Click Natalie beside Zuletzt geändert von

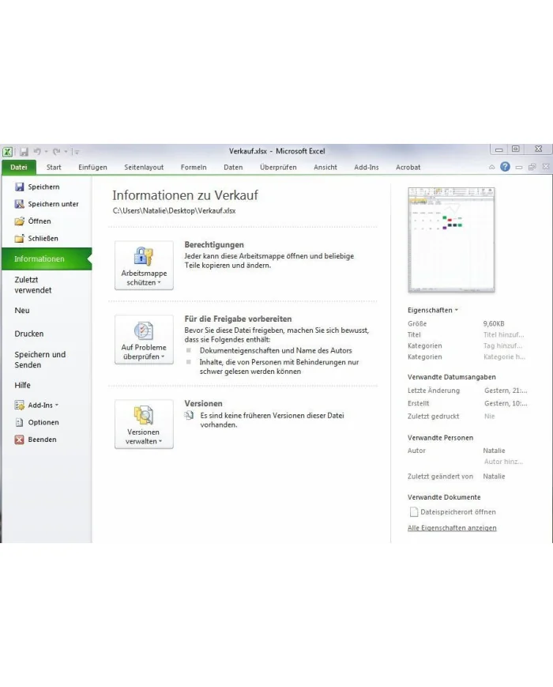(494, 476)
